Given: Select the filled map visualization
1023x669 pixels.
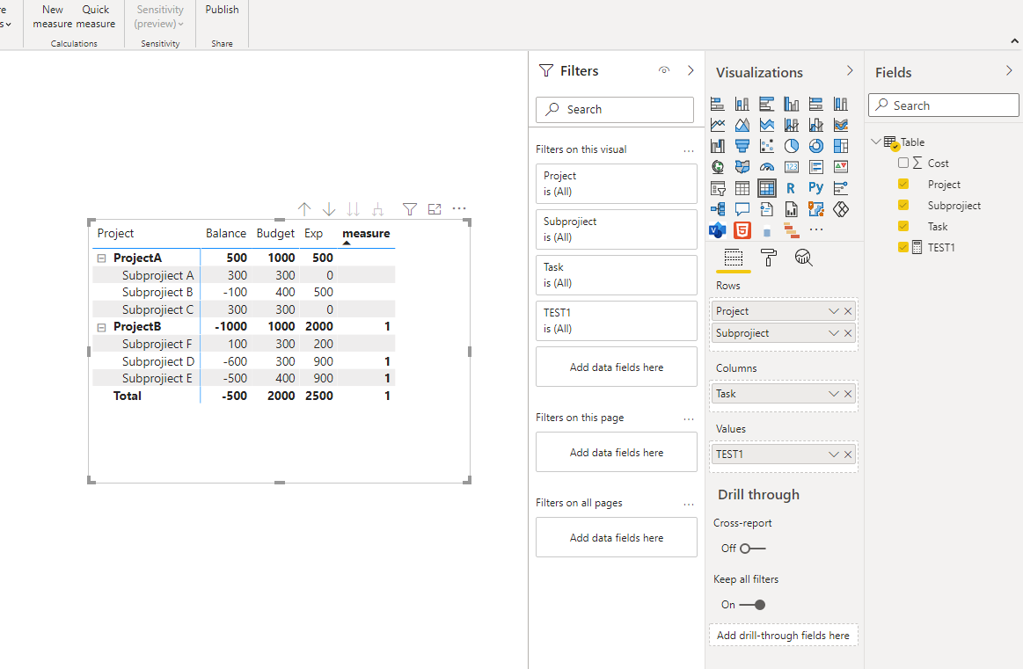Looking at the screenshot, I should (742, 167).
